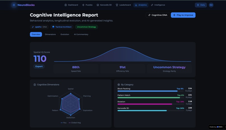Click the Spatial IQ score 110

[40, 59]
